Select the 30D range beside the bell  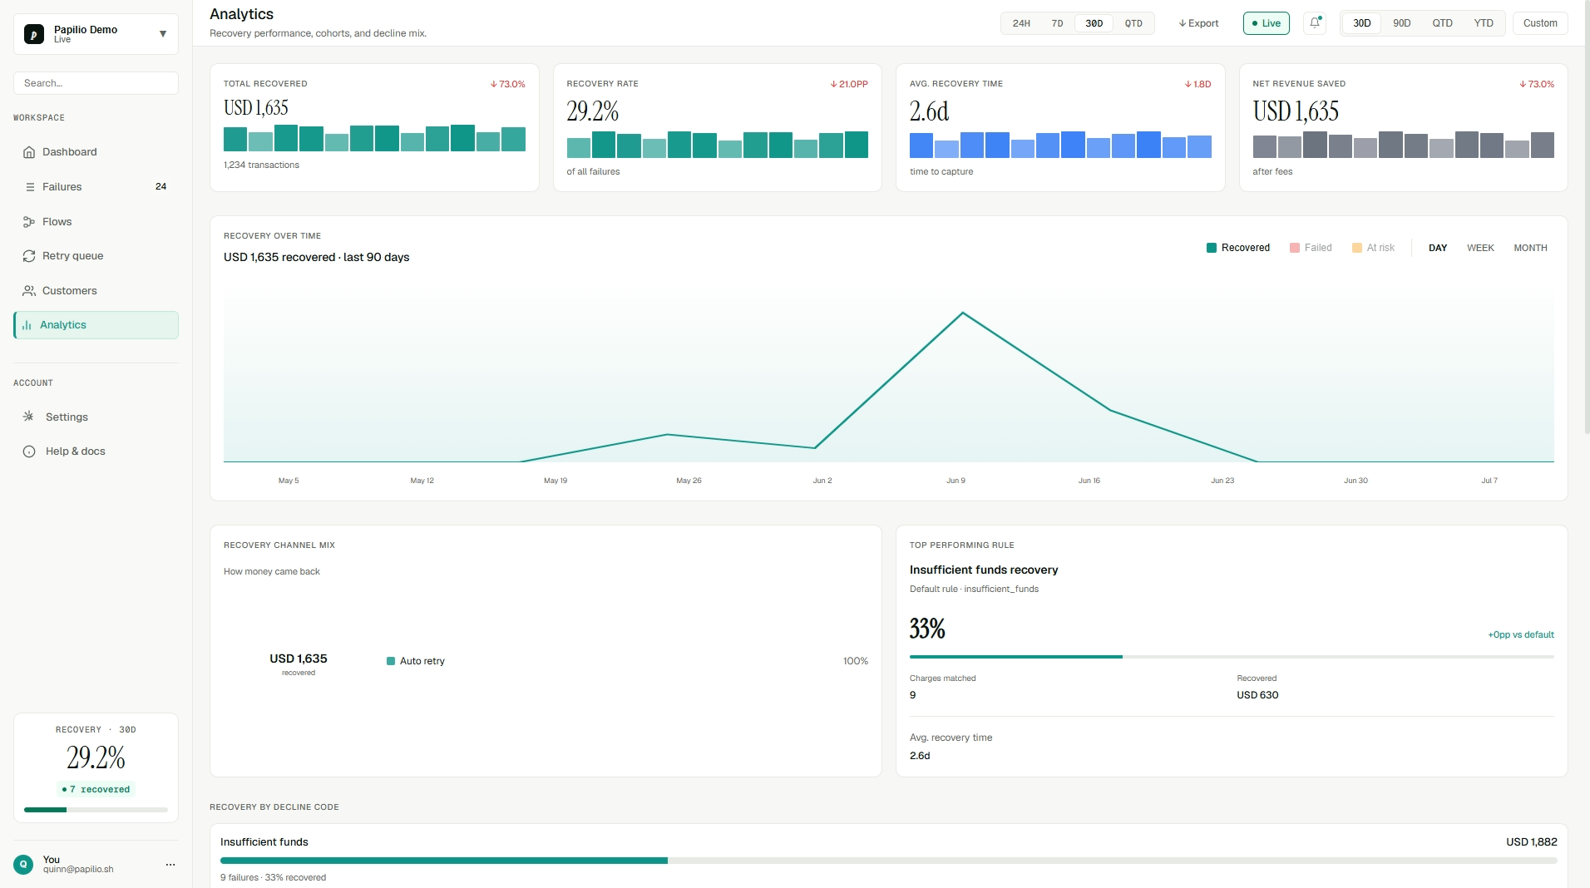(1361, 23)
